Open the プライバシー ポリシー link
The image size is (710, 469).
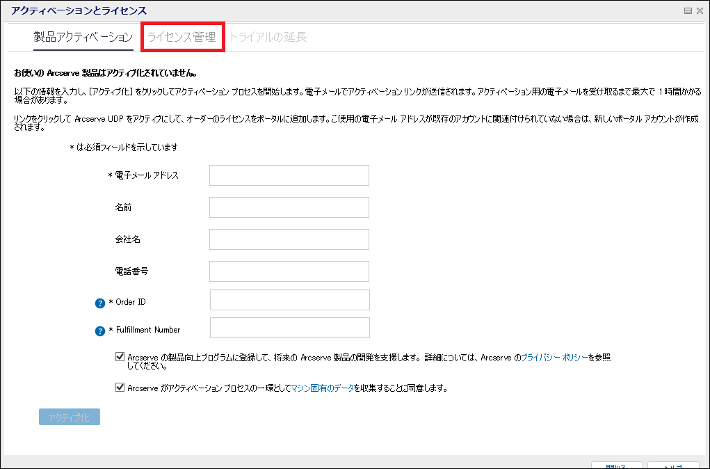click(x=554, y=358)
